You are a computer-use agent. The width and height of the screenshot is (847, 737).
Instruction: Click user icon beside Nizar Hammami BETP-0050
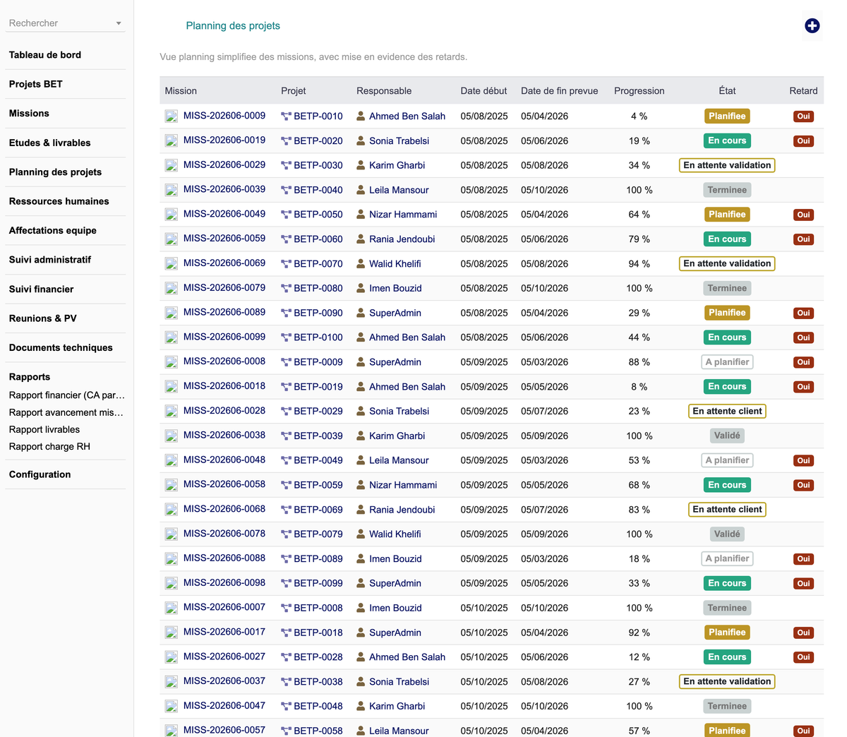[x=361, y=215]
